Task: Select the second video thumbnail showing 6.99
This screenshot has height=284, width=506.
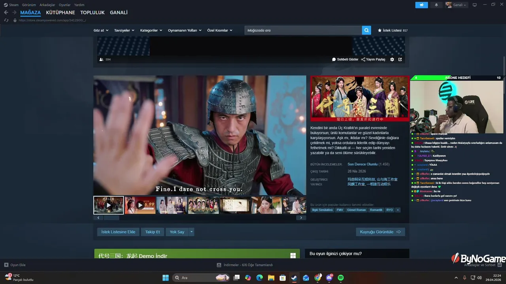Action: (x=140, y=205)
